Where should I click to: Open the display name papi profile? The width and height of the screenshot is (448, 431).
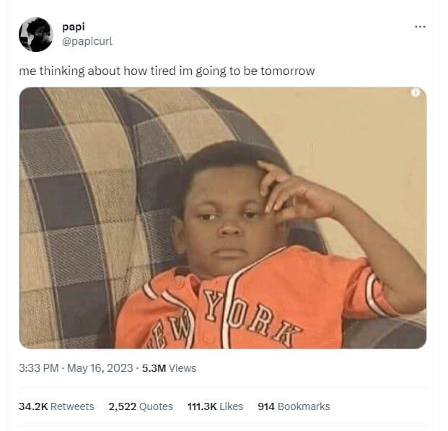[74, 27]
